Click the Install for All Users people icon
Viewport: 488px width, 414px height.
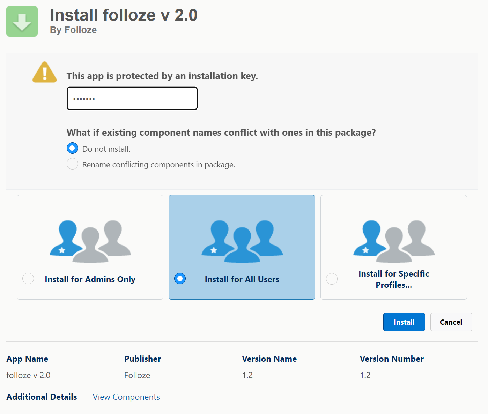[x=242, y=241]
